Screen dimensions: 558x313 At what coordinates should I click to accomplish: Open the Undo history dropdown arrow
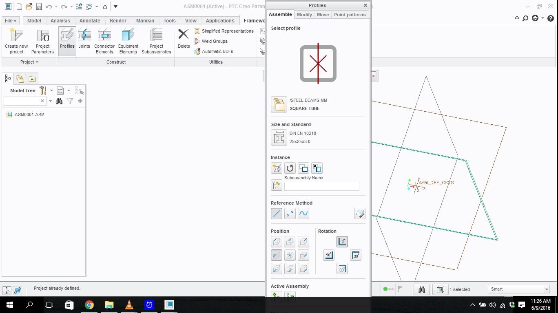click(55, 7)
